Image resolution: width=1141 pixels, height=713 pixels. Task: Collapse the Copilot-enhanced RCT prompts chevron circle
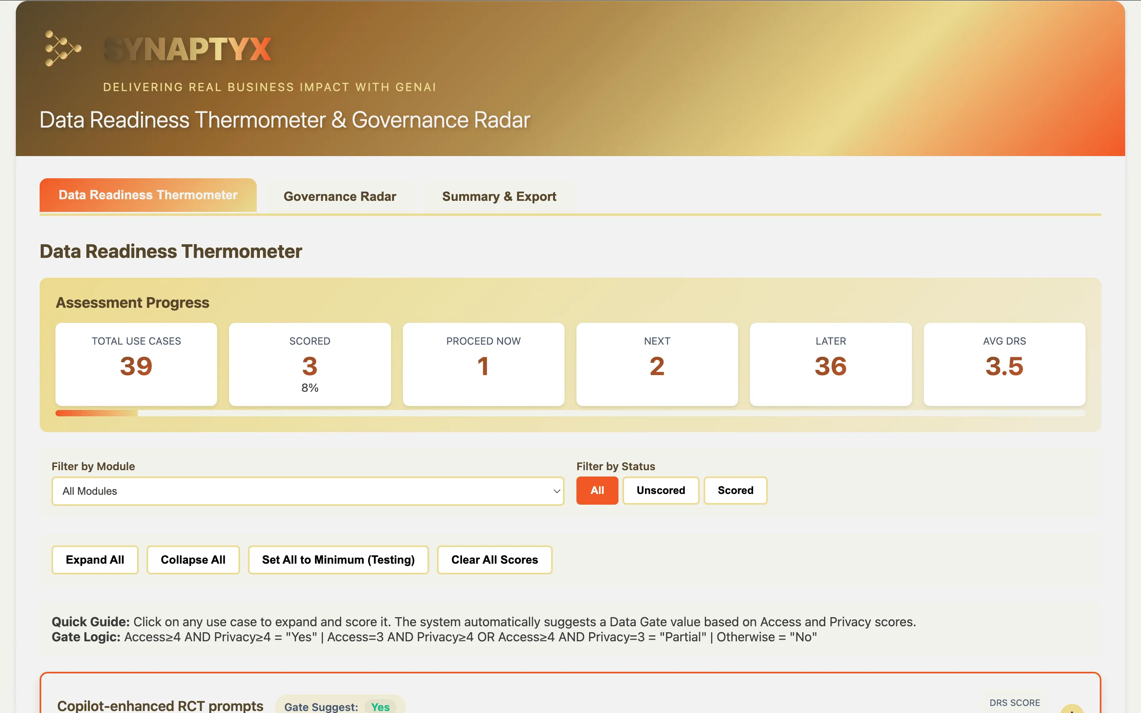[1071, 709]
